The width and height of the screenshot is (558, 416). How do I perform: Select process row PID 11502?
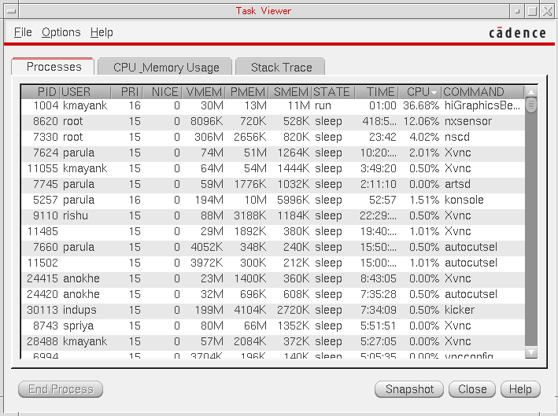[x=272, y=263]
